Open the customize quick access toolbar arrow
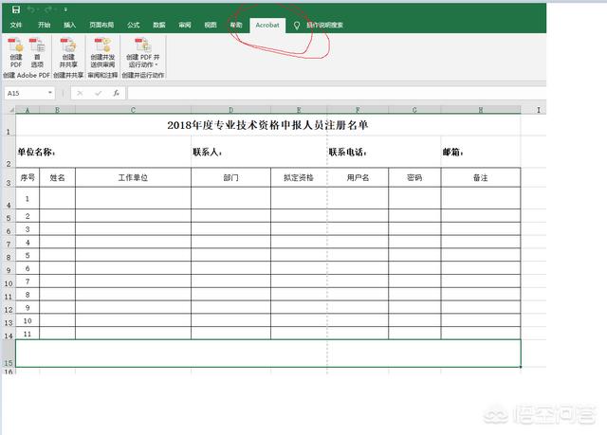Screen dimensions: 607x435 (65, 9)
